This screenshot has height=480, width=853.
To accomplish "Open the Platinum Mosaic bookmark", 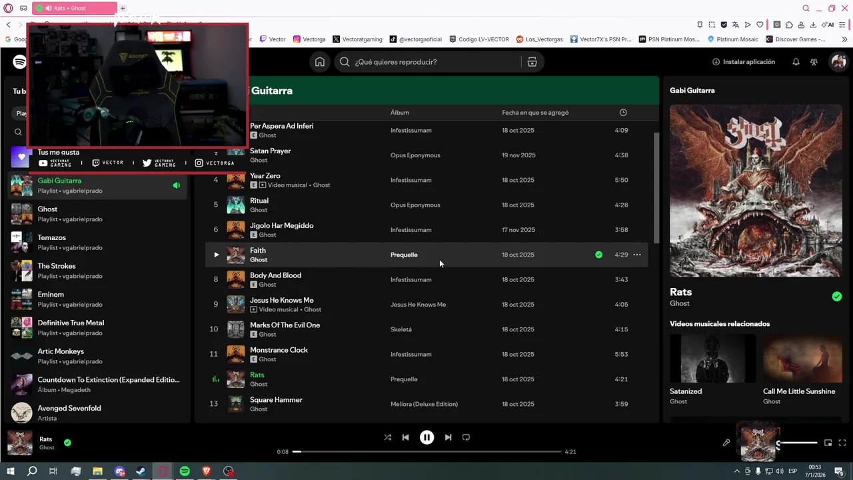I will click(x=732, y=39).
